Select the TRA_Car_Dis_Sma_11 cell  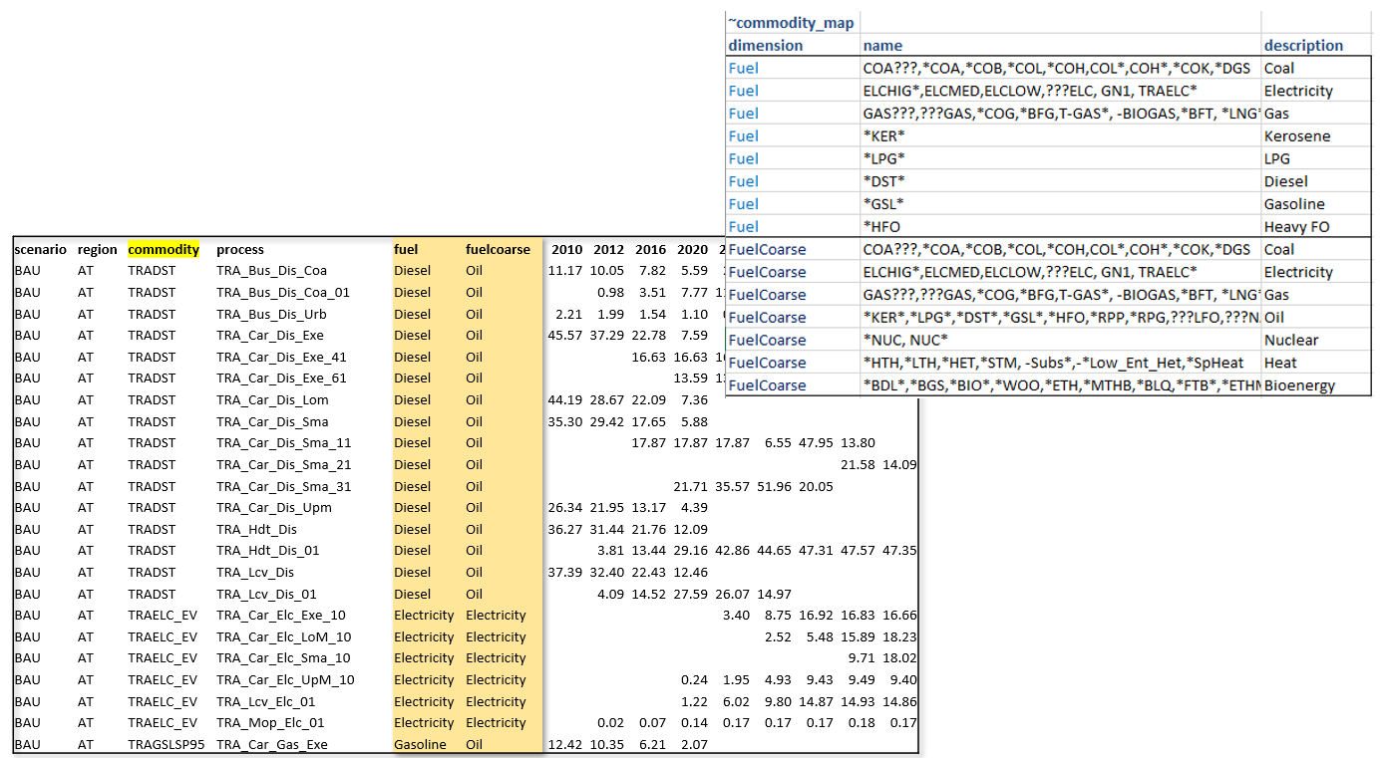283,442
